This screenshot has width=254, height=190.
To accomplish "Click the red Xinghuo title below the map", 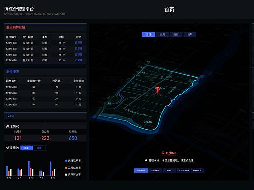I will coord(169,153).
